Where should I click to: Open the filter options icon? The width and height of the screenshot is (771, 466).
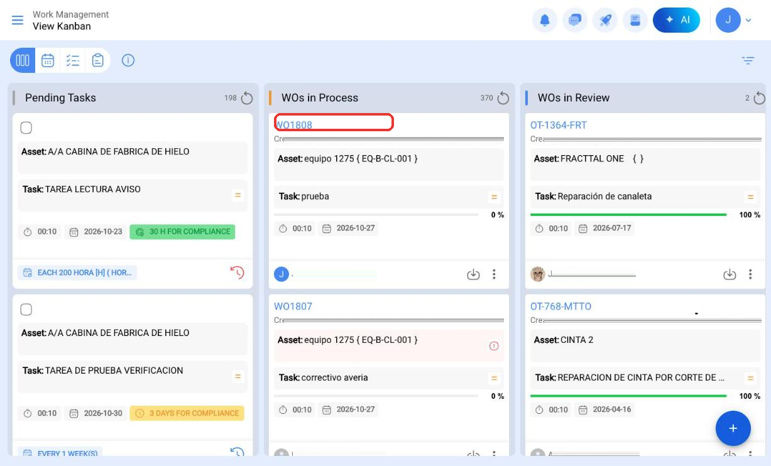748,60
